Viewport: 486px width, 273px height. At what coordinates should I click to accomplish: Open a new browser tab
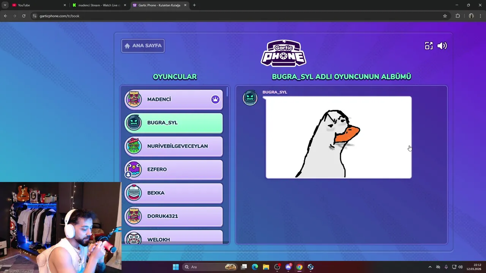point(194,5)
